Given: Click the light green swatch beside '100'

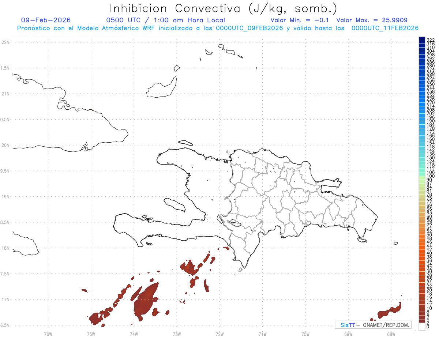Looking at the screenshot, I should click(x=422, y=177).
